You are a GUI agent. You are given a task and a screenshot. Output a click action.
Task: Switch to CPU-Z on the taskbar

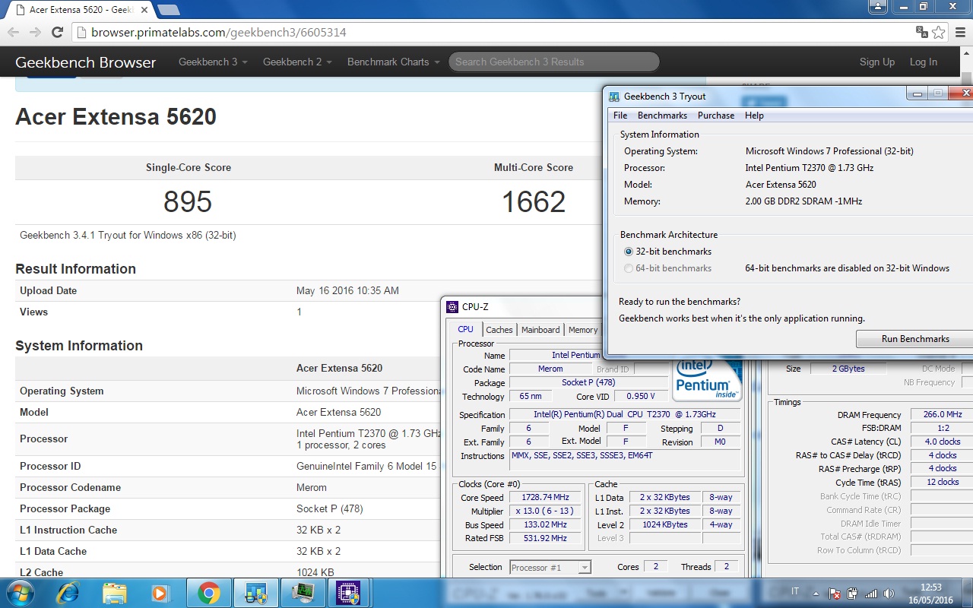348,592
